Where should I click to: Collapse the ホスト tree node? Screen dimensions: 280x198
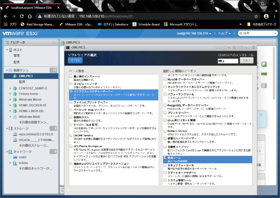[x=7, y=50]
